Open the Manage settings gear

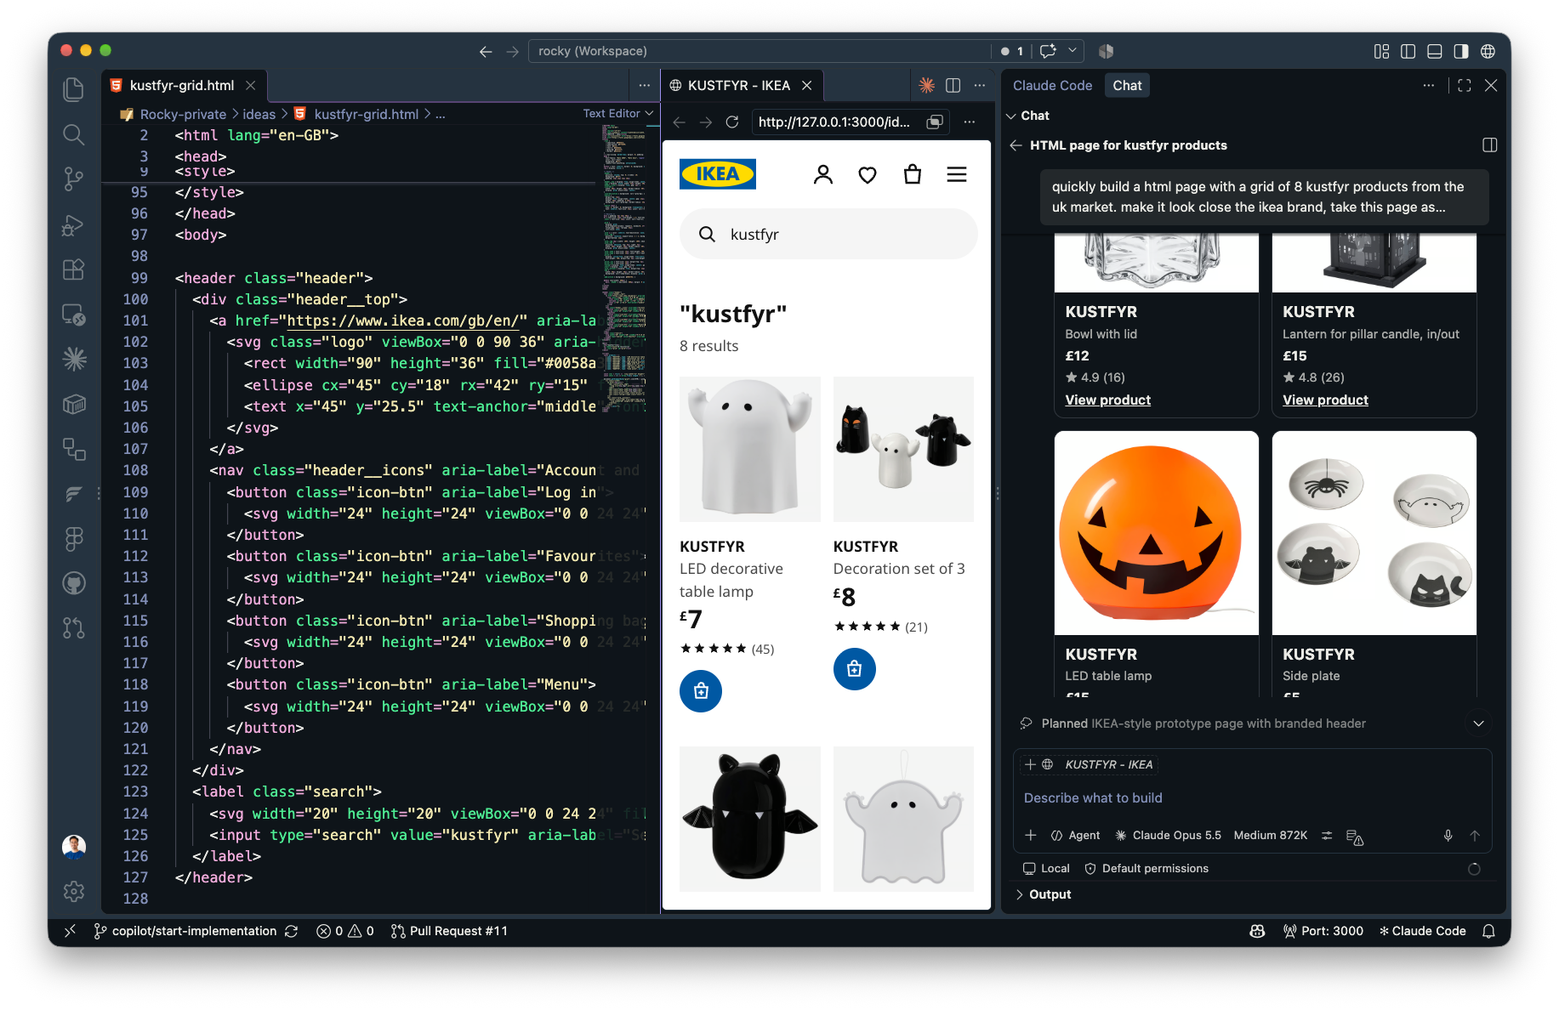[74, 891]
